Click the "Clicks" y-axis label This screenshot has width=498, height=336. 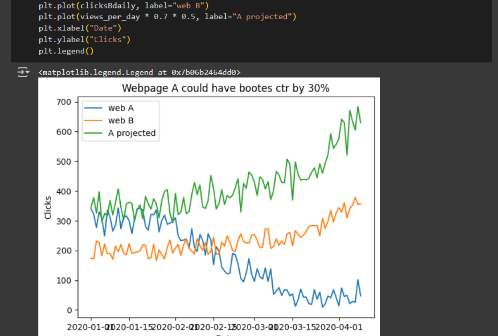coord(48,207)
